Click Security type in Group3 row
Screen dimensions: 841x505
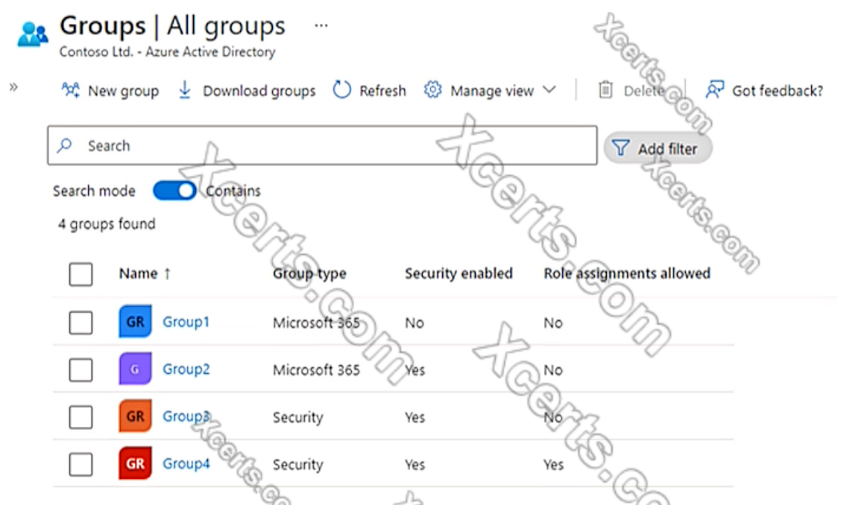click(x=298, y=418)
